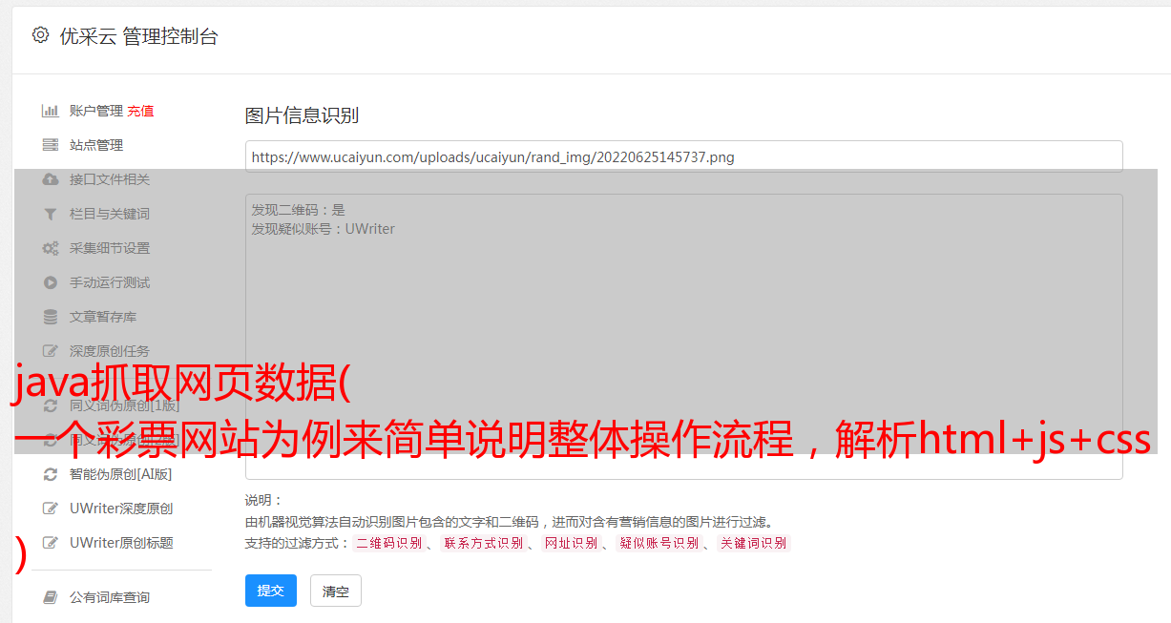Click the 联系方式识别 filter tag
Image resolution: width=1171 pixels, height=623 pixels.
483,544
